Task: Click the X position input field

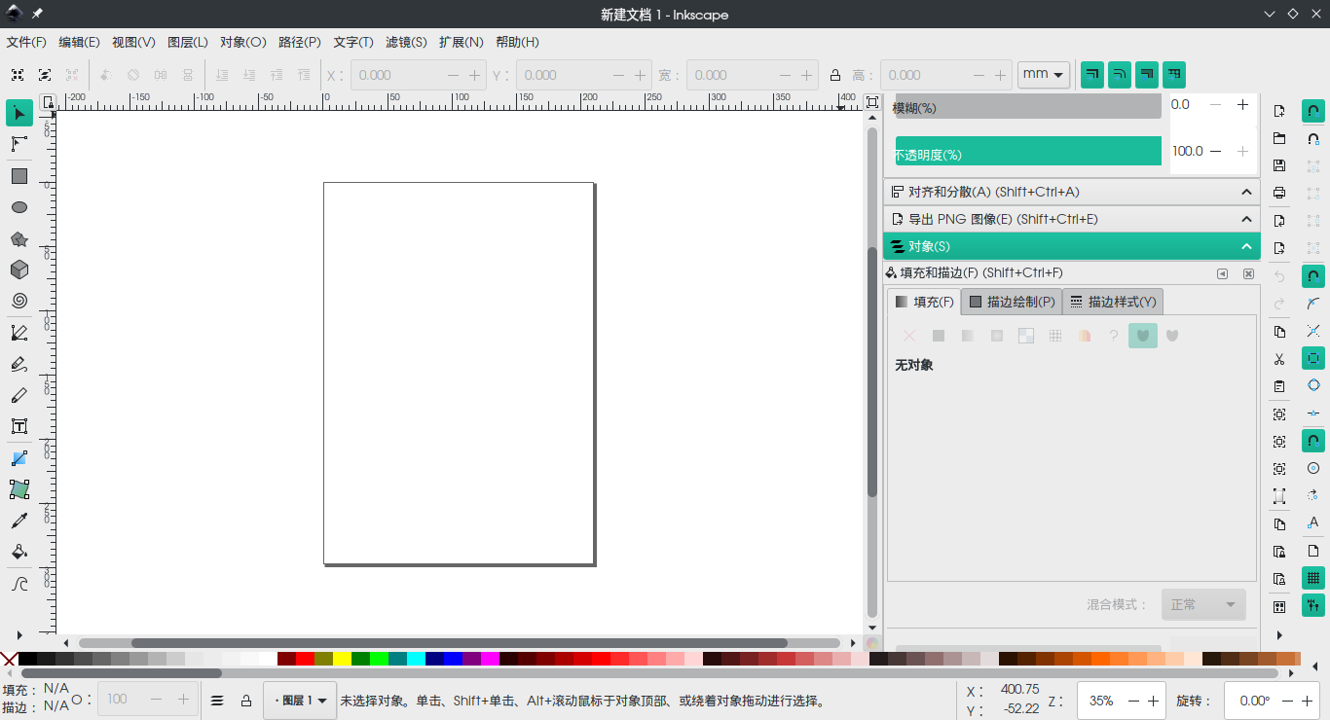Action: pos(397,75)
